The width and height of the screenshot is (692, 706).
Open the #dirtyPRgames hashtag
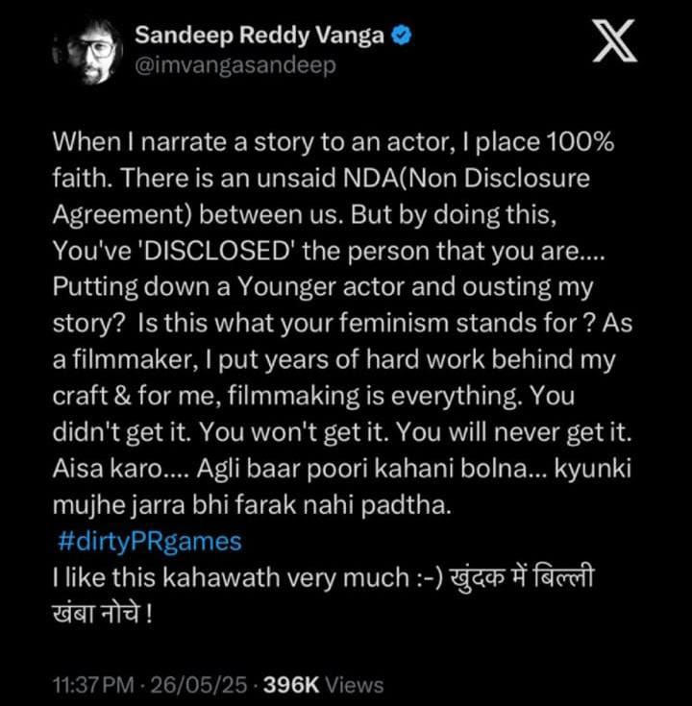[149, 541]
